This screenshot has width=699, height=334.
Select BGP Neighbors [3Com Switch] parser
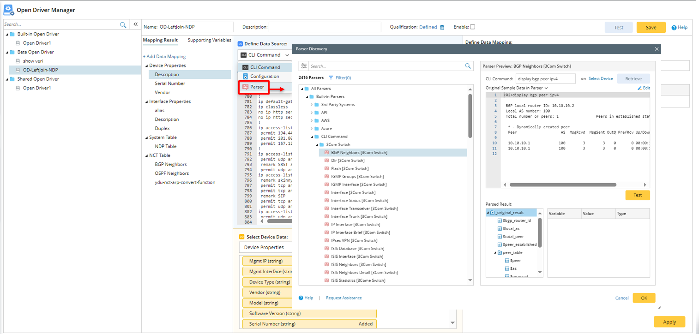[359, 153]
